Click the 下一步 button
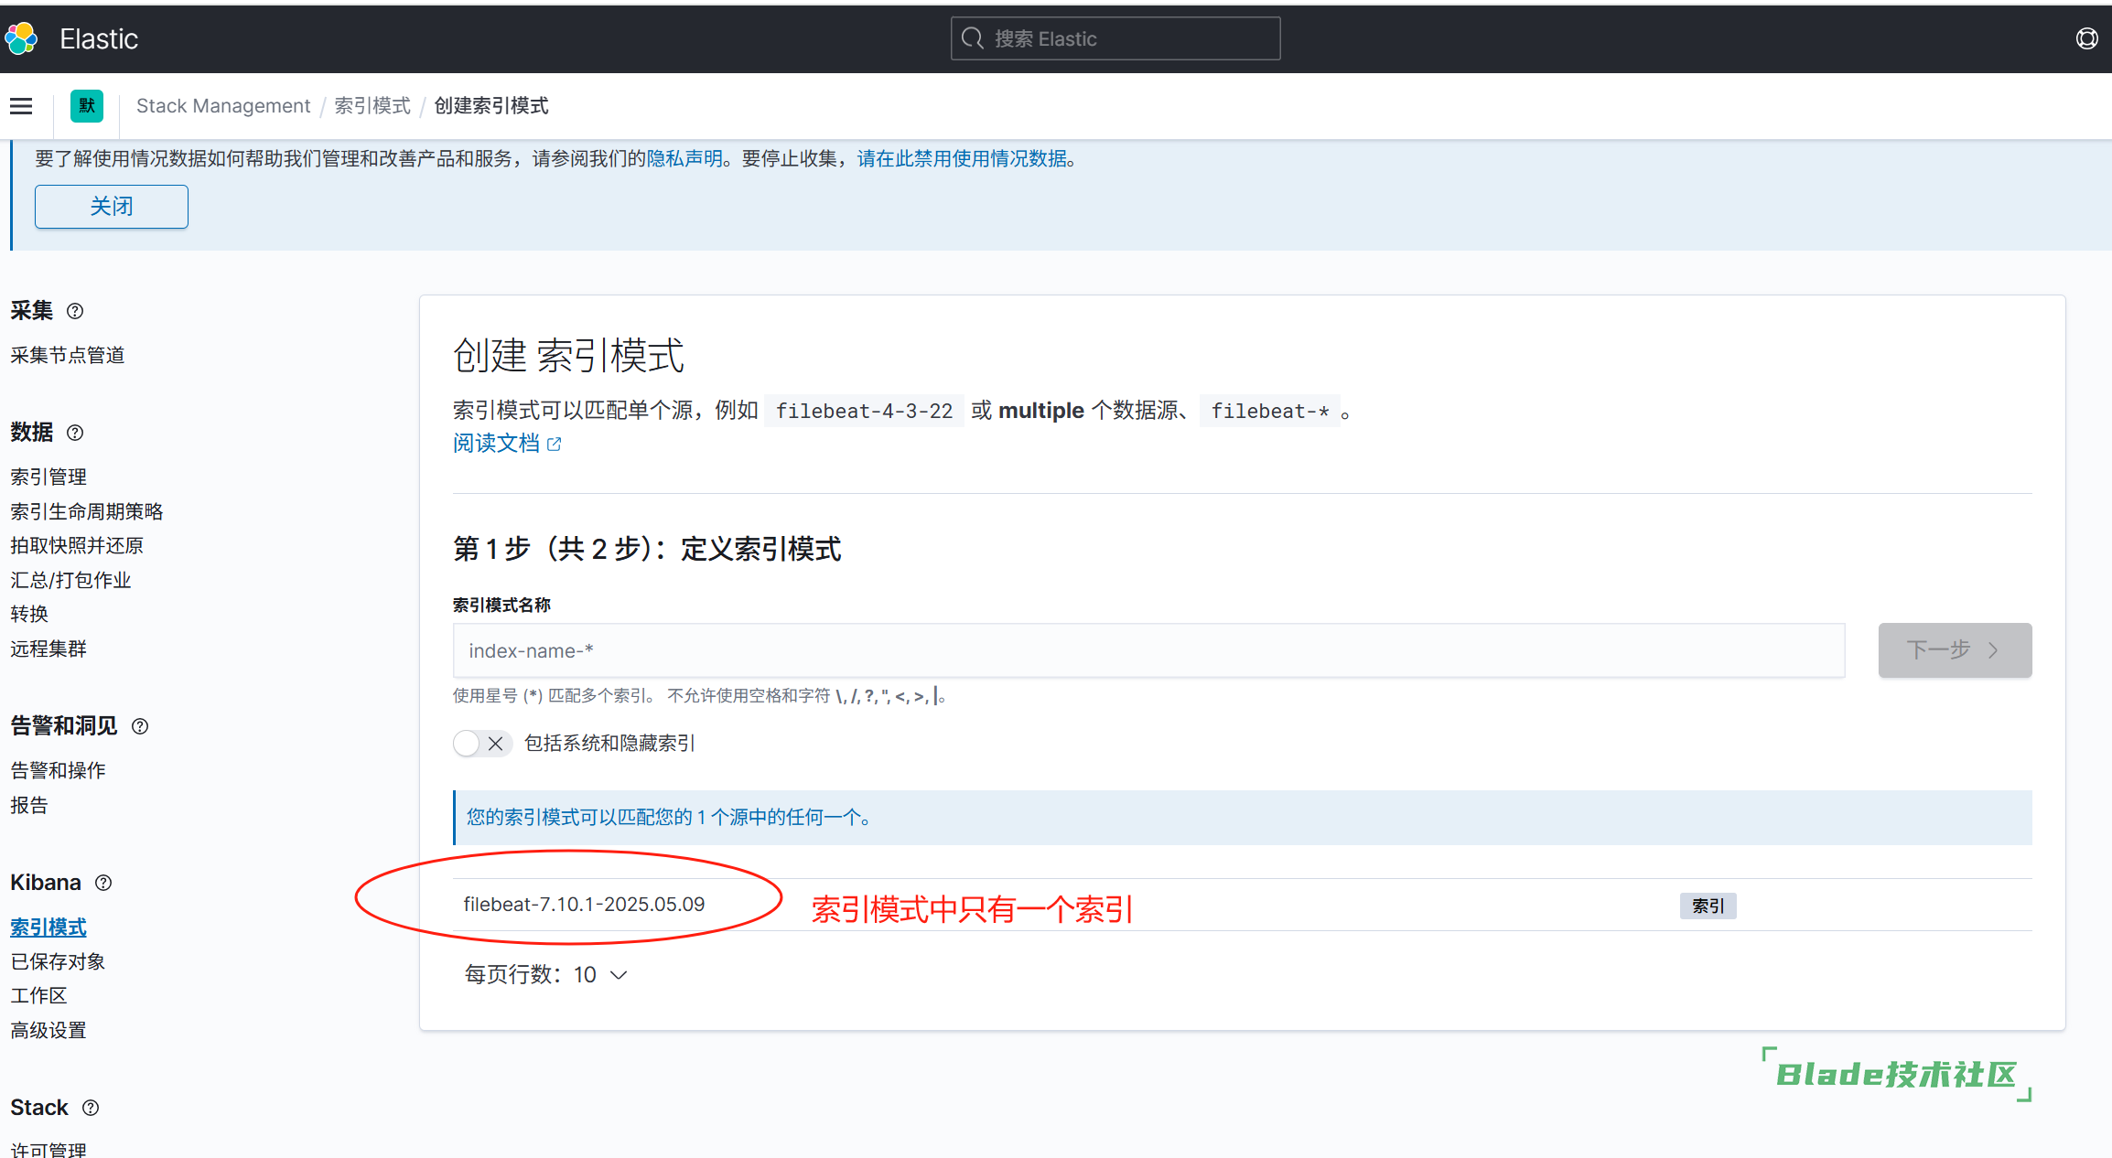Image resolution: width=2112 pixels, height=1158 pixels. pos(1955,650)
